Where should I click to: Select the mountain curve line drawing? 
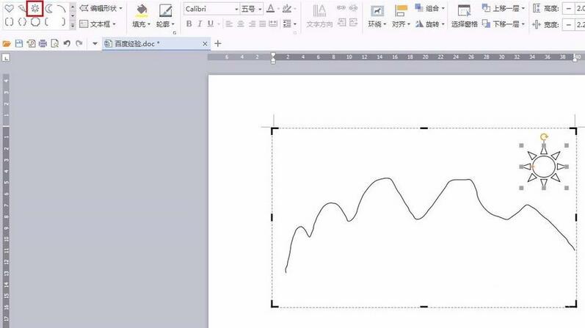pyautogui.click(x=430, y=225)
